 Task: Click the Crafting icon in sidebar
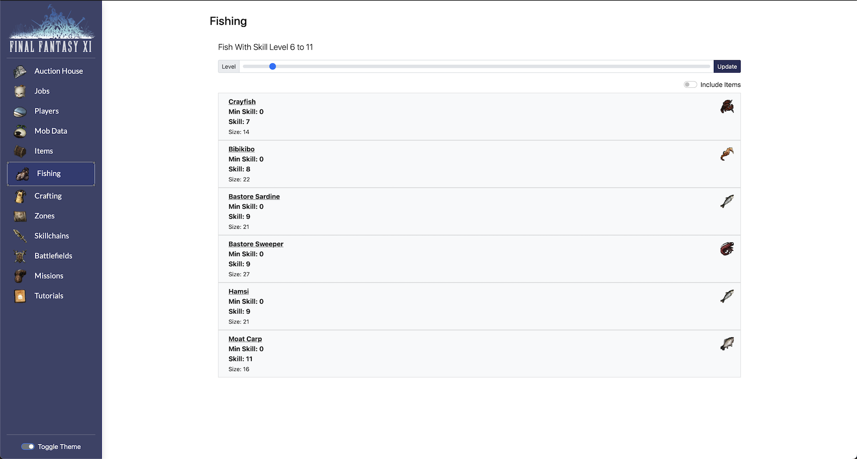[x=20, y=196]
